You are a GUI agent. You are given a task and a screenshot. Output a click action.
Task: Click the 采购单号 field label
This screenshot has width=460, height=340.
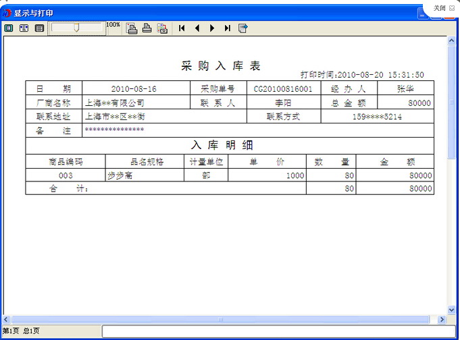click(218, 89)
